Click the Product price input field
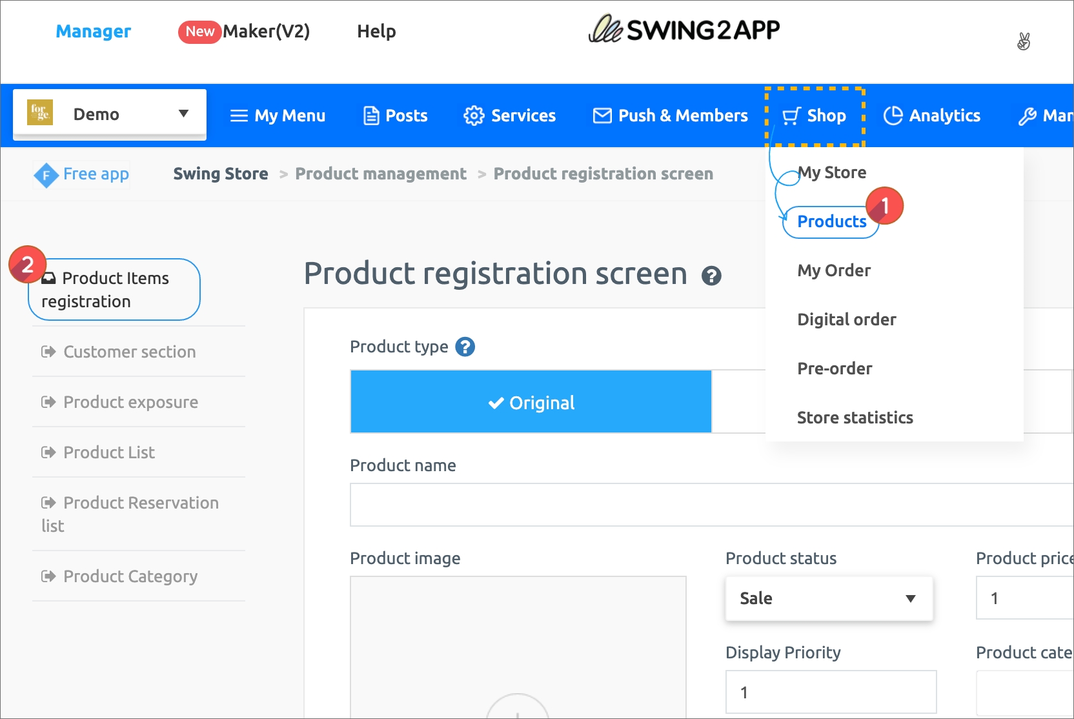This screenshot has height=719, width=1074. point(1025,598)
